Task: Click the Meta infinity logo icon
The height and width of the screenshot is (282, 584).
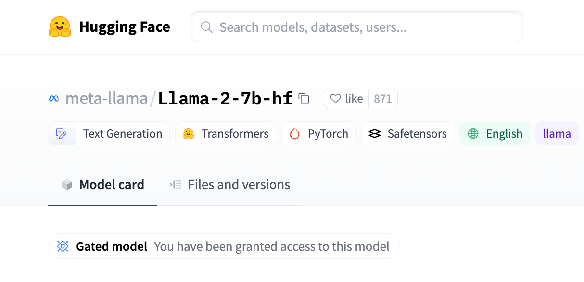Action: pyautogui.click(x=54, y=99)
